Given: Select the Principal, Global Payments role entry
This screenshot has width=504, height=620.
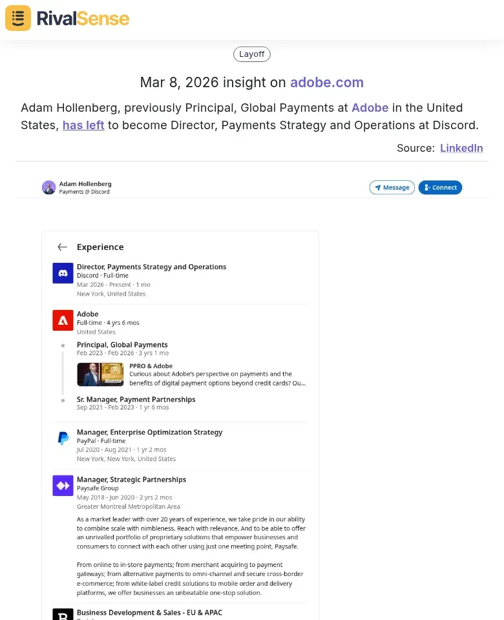Looking at the screenshot, I should point(122,344).
